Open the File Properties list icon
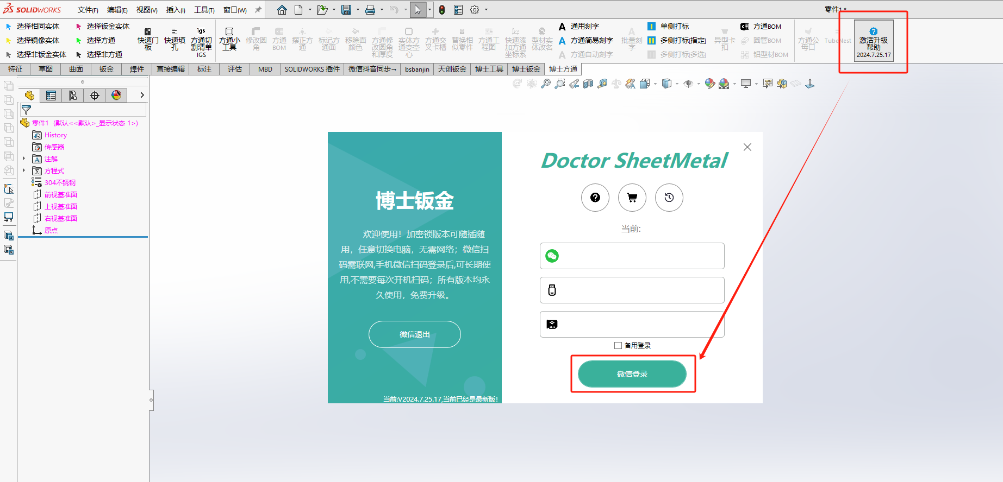This screenshot has width=1003, height=482. coord(458,10)
